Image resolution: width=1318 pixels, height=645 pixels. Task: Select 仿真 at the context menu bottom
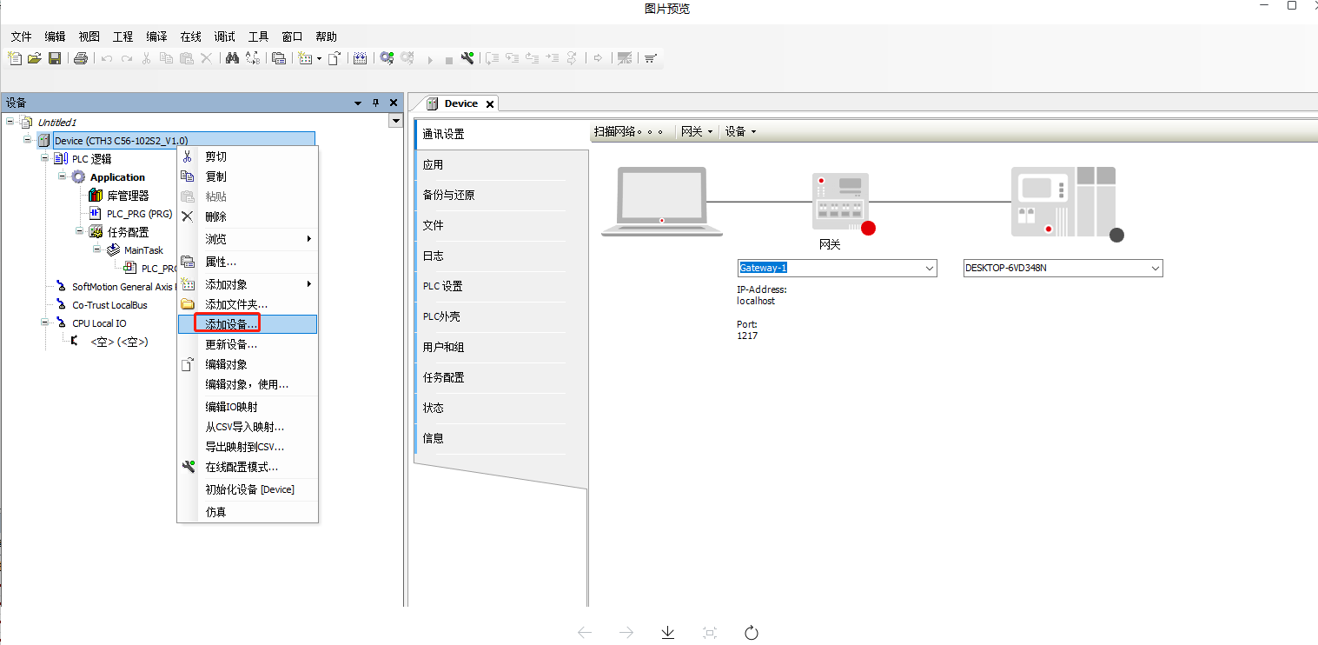tap(248, 512)
